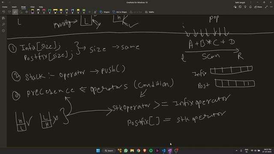This screenshot has width=274, height=154.
Task: Open the notifications bell
Action: click(x=250, y=7)
